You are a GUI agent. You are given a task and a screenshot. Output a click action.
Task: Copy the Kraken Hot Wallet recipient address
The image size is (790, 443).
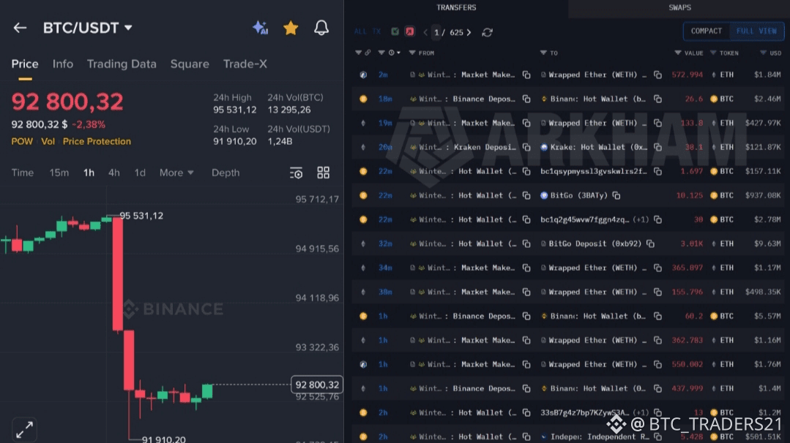657,148
